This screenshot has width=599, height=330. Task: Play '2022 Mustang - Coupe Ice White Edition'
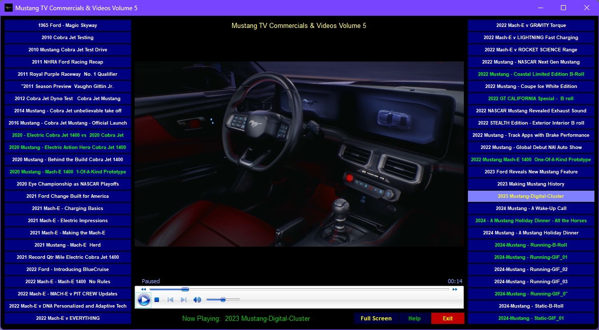point(531,86)
